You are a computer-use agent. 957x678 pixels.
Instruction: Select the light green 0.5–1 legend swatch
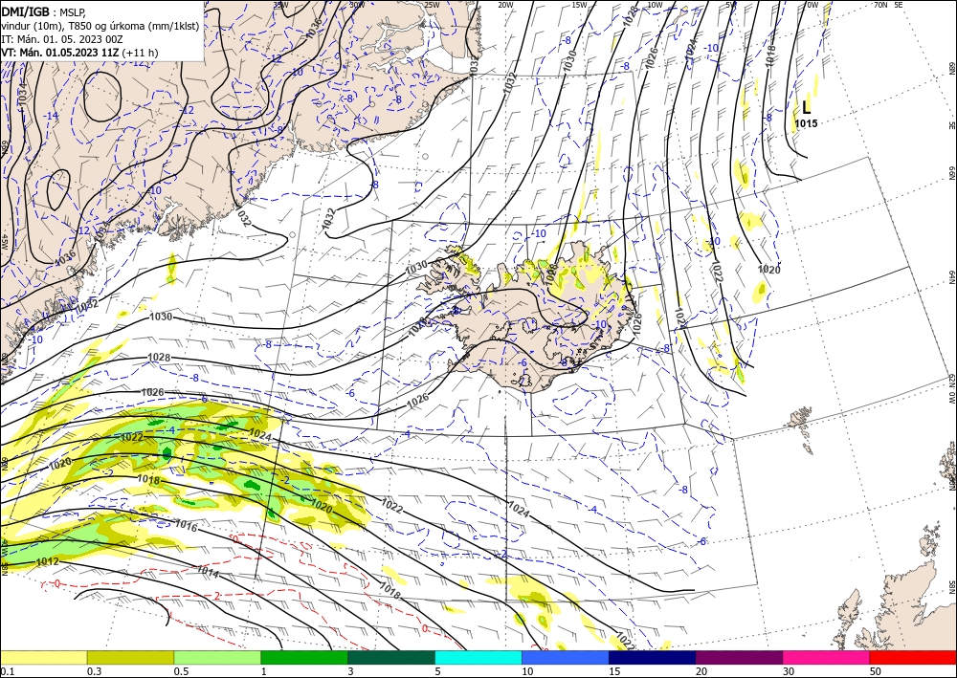pyautogui.click(x=217, y=657)
